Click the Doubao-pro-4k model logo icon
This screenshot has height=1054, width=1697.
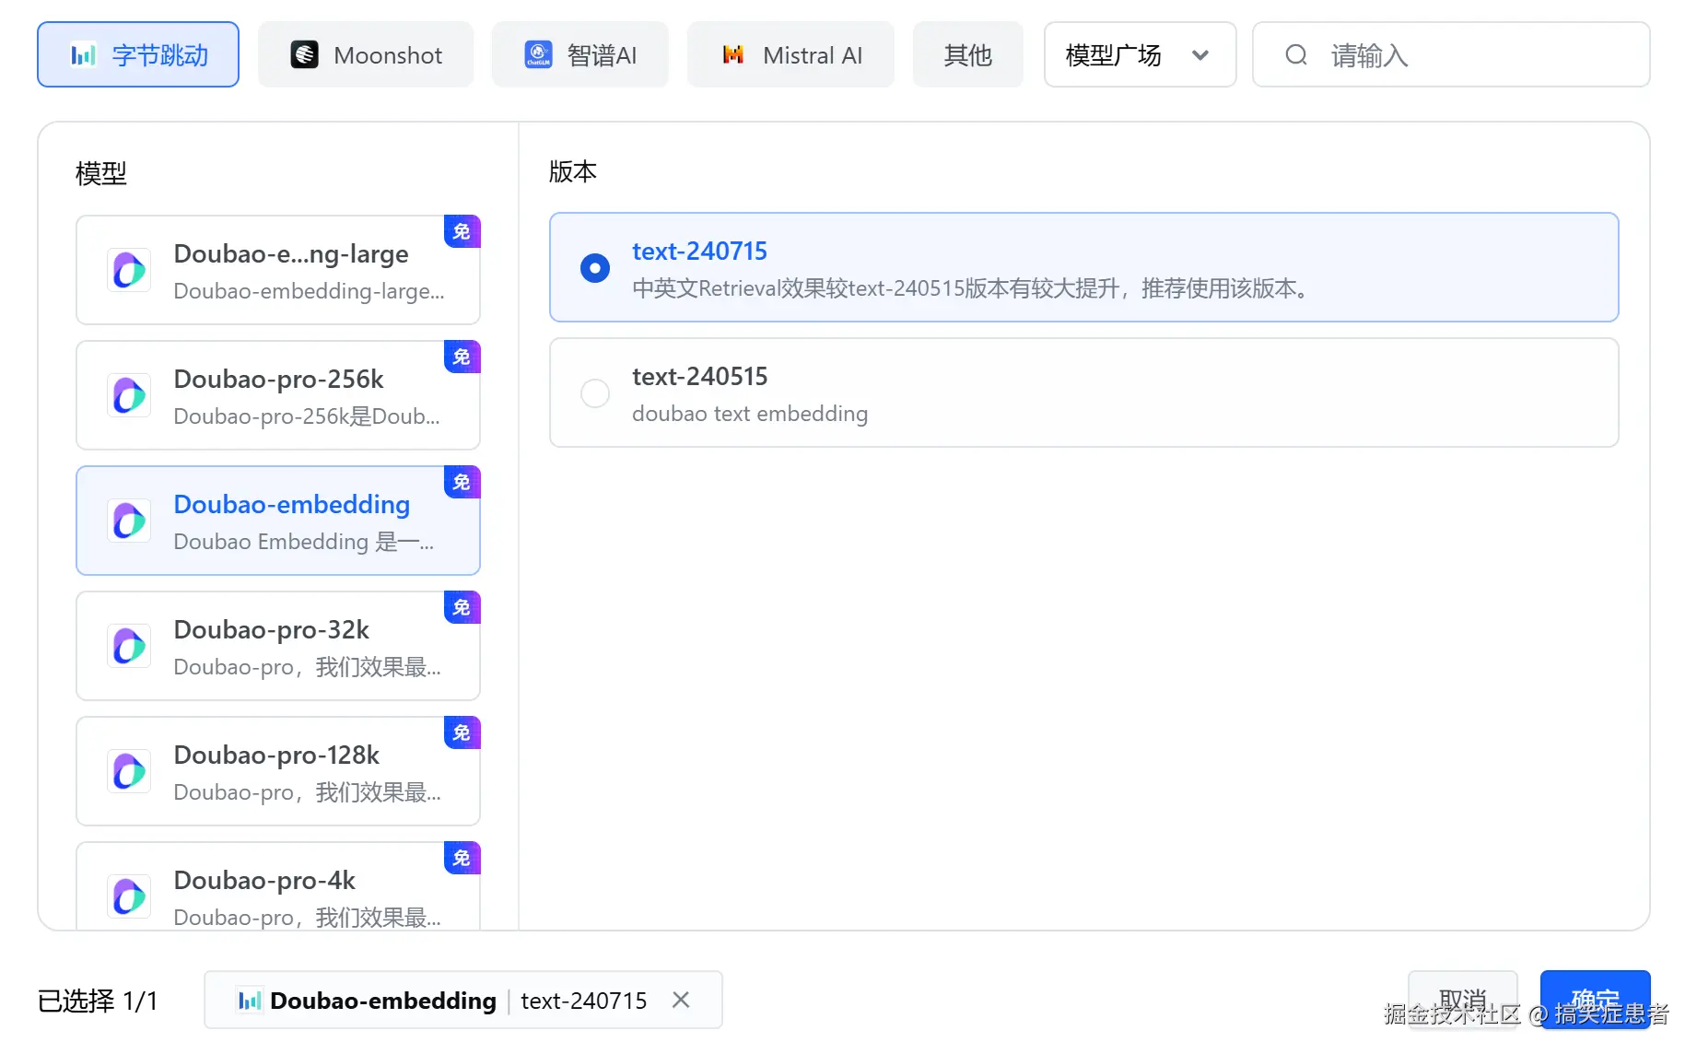(129, 897)
